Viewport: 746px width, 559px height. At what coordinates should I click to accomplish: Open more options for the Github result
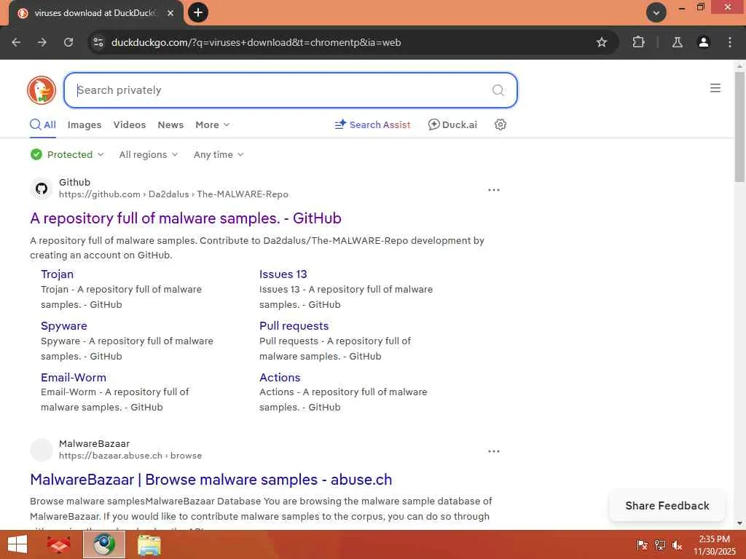coord(494,190)
